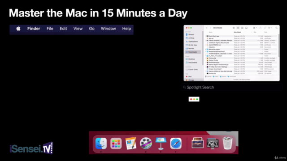Open Launchpad from the Dock
This screenshot has width=287, height=161.
click(x=116, y=143)
